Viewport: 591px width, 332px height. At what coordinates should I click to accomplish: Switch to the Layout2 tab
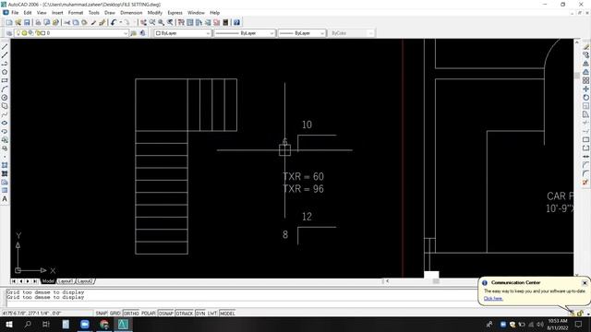[84, 281]
